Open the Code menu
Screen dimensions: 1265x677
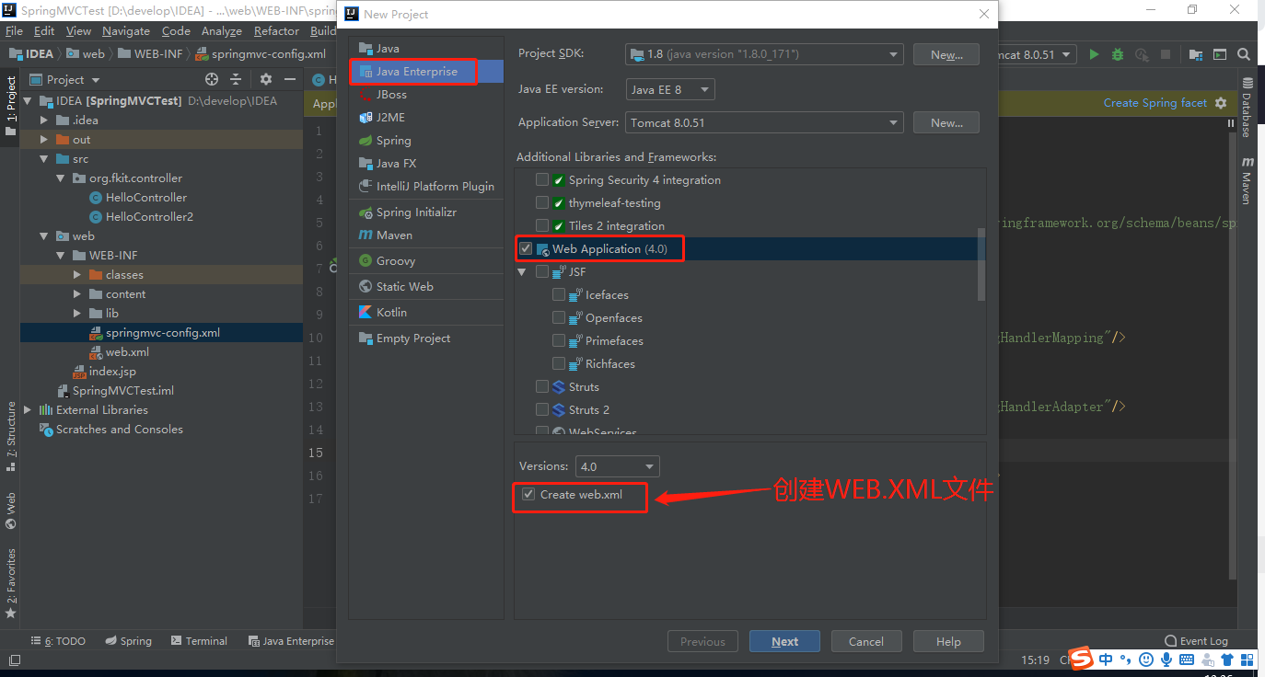coord(176,30)
